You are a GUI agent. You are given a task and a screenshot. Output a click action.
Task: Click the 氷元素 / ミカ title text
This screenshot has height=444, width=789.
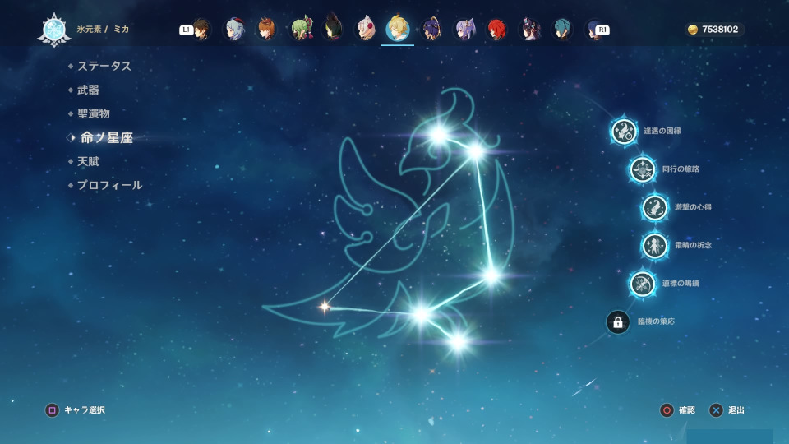click(x=104, y=30)
